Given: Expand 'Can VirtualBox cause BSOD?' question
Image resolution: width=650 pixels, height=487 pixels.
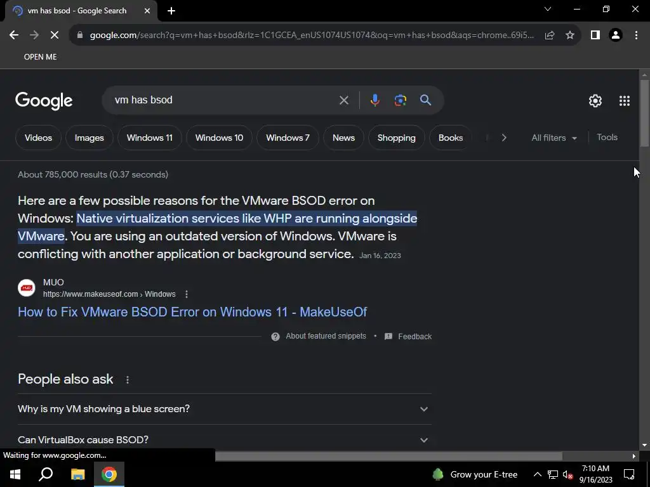Looking at the screenshot, I should point(224,440).
